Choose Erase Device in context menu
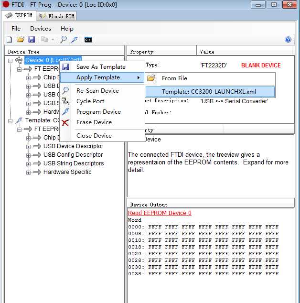 tap(102, 122)
